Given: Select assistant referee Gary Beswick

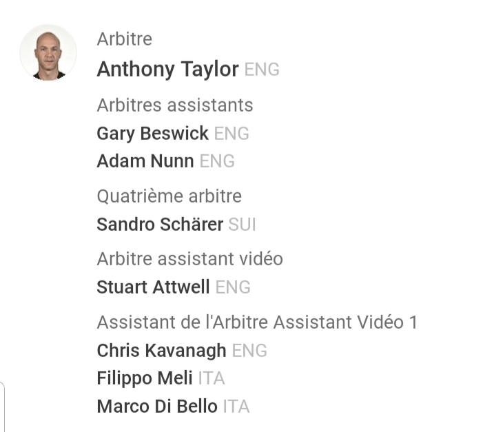Looking at the screenshot, I should coord(152,133).
